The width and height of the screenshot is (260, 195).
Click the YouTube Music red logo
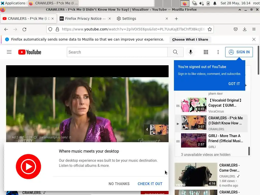tap(28, 167)
